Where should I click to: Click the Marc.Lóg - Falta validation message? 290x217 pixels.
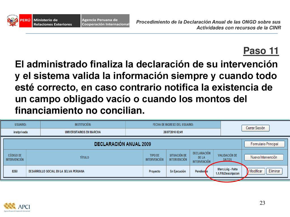click(227, 171)
